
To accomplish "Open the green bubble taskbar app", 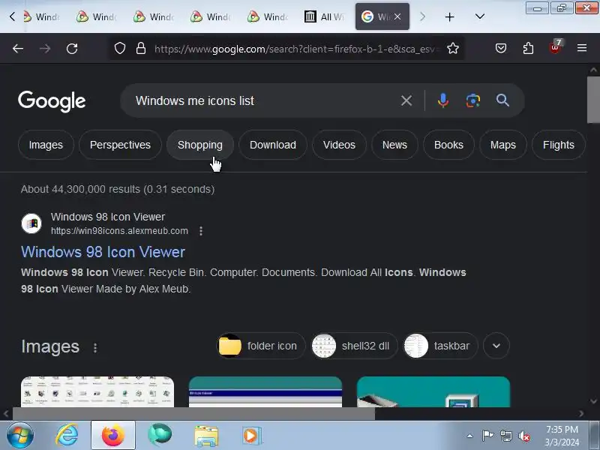I will tap(160, 435).
